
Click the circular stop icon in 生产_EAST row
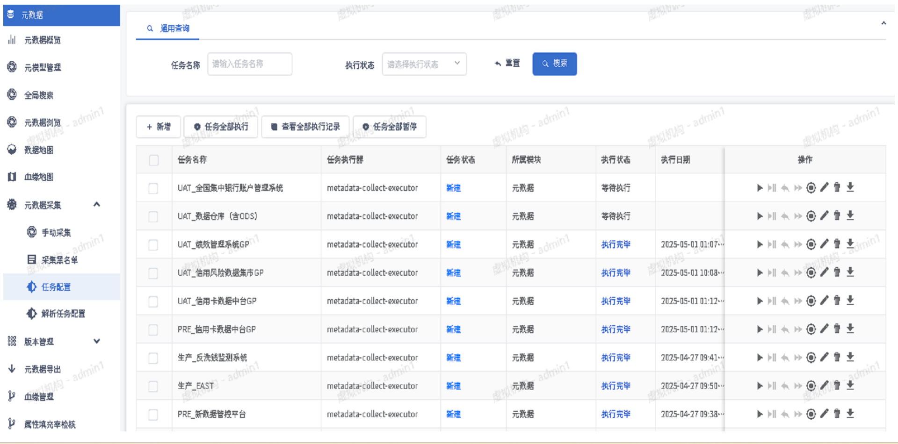pos(811,386)
